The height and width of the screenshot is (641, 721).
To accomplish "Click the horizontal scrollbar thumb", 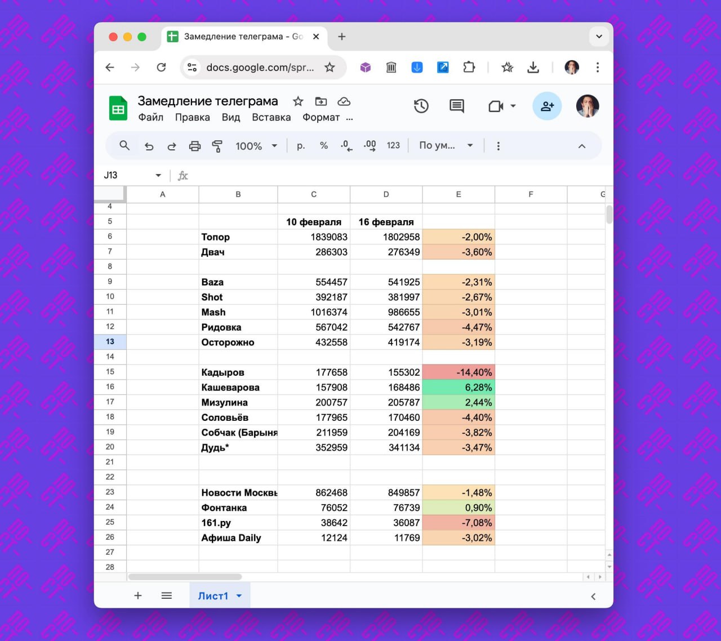I will tap(185, 577).
